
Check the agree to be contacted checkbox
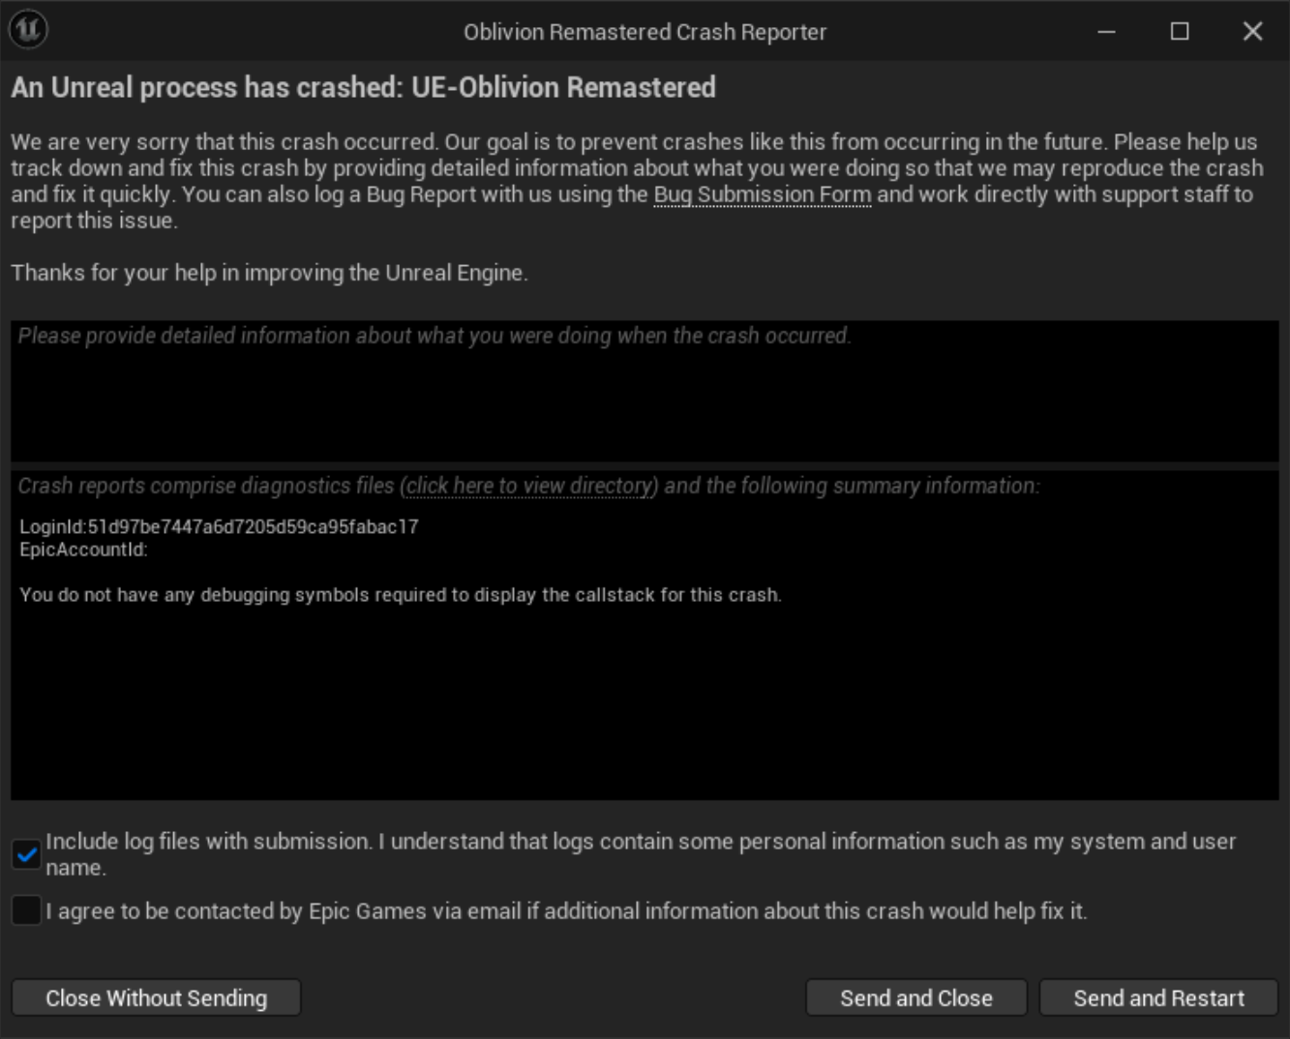26,910
